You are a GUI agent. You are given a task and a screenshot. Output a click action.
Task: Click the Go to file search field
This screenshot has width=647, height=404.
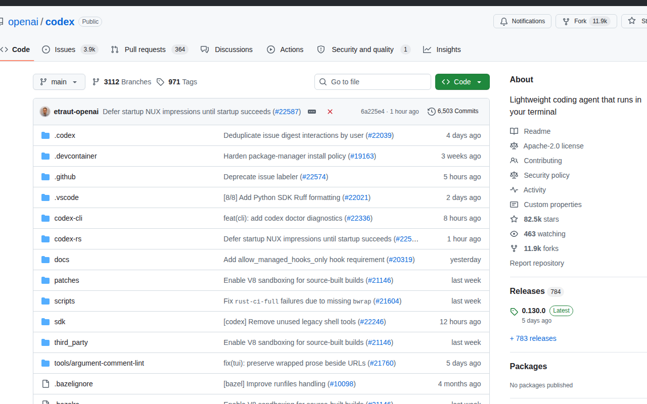(373, 82)
